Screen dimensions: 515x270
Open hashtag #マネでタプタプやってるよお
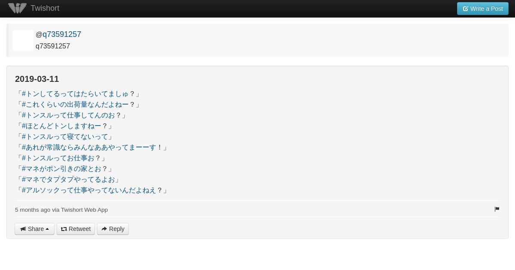coord(68,180)
